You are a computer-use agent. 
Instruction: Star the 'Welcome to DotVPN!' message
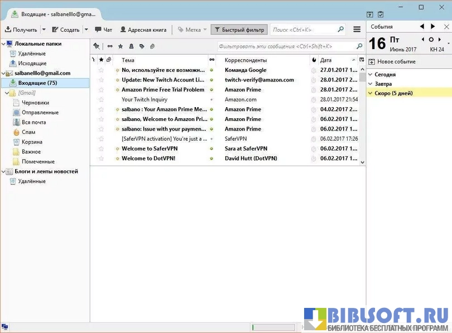pyautogui.click(x=101, y=158)
